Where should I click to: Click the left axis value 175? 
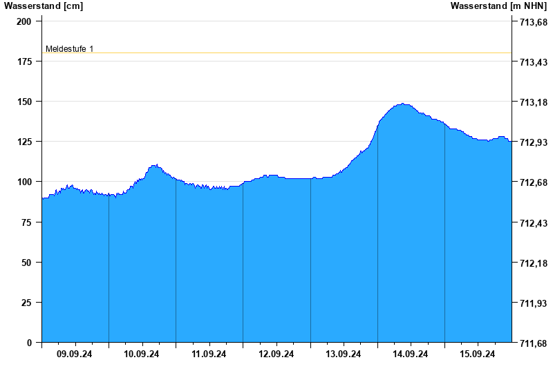24,61
